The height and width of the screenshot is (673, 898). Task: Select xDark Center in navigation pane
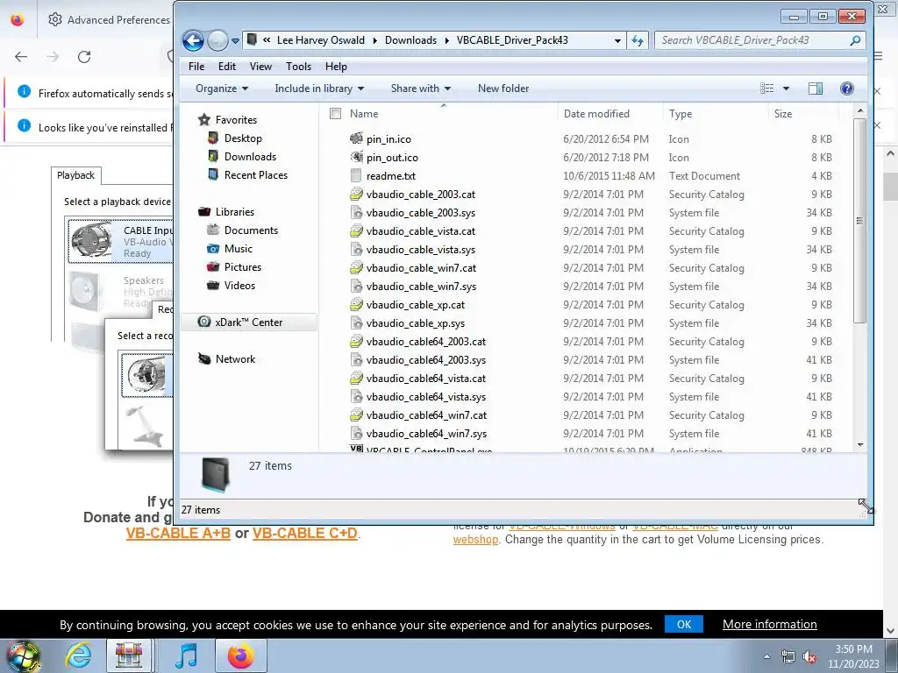pyautogui.click(x=248, y=322)
